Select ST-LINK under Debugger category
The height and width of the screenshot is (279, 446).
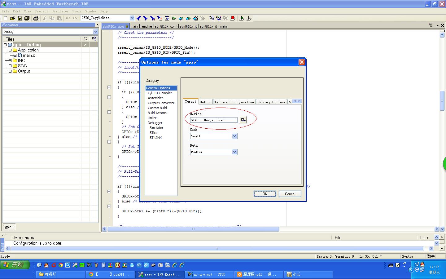click(x=155, y=138)
